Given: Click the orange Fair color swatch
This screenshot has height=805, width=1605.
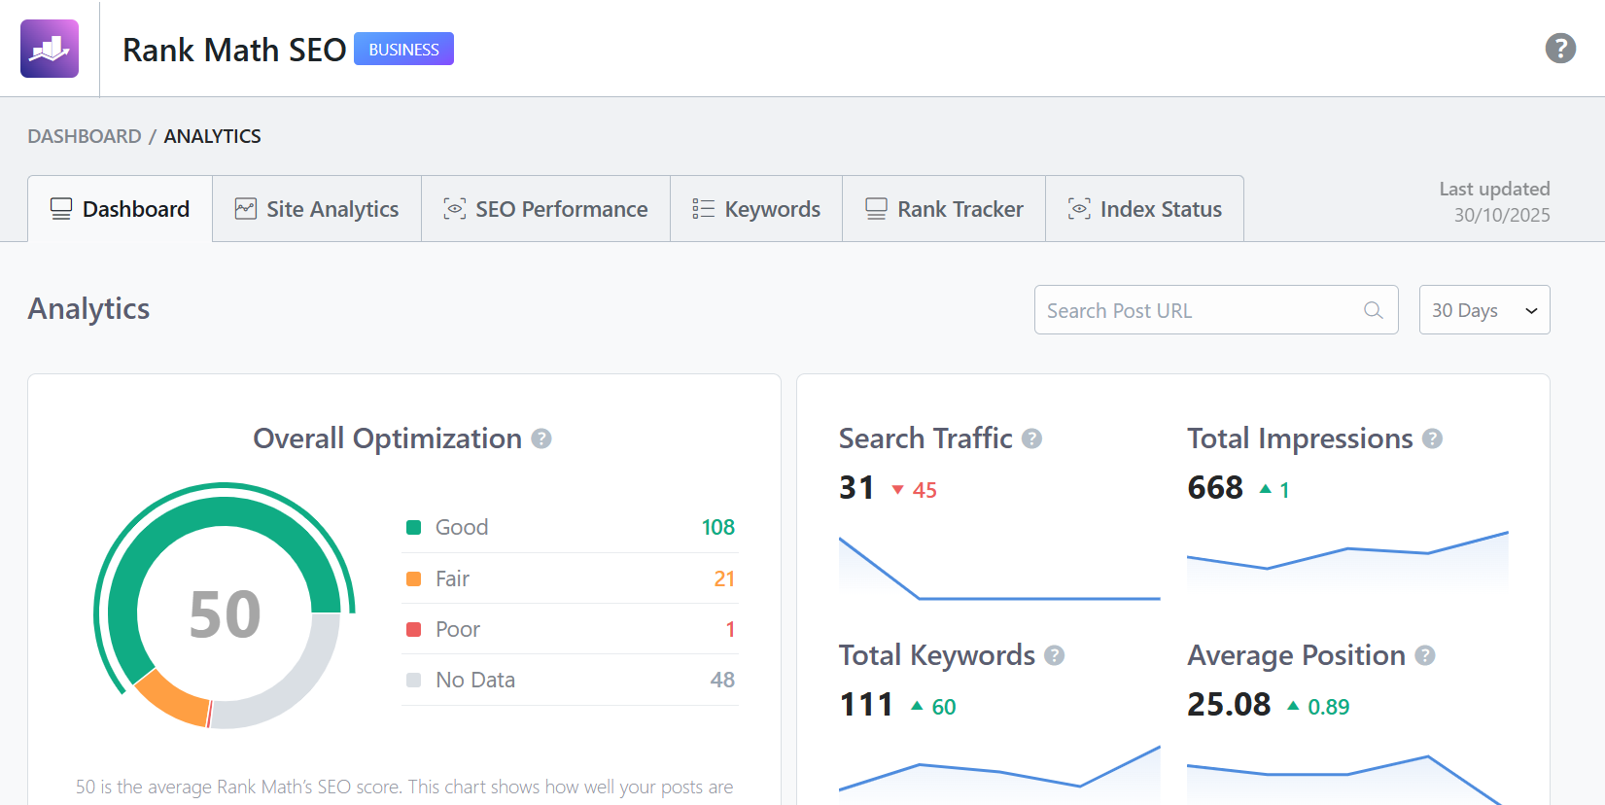Looking at the screenshot, I should [413, 579].
